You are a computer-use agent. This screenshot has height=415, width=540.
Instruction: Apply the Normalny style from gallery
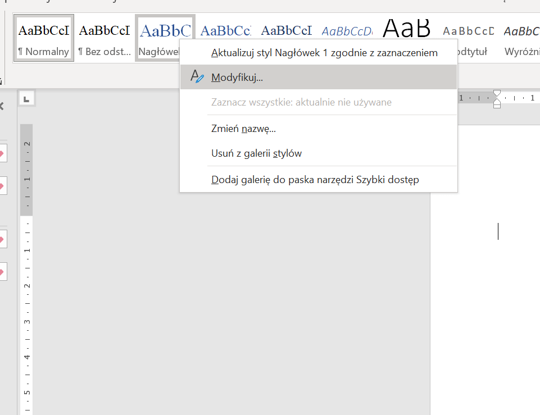(43, 38)
